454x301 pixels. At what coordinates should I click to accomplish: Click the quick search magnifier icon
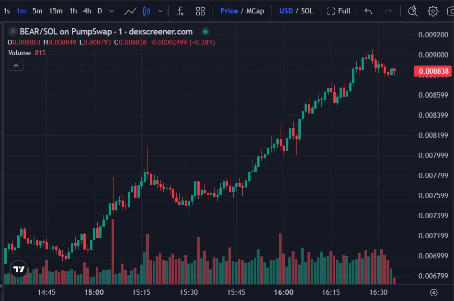coord(413,11)
